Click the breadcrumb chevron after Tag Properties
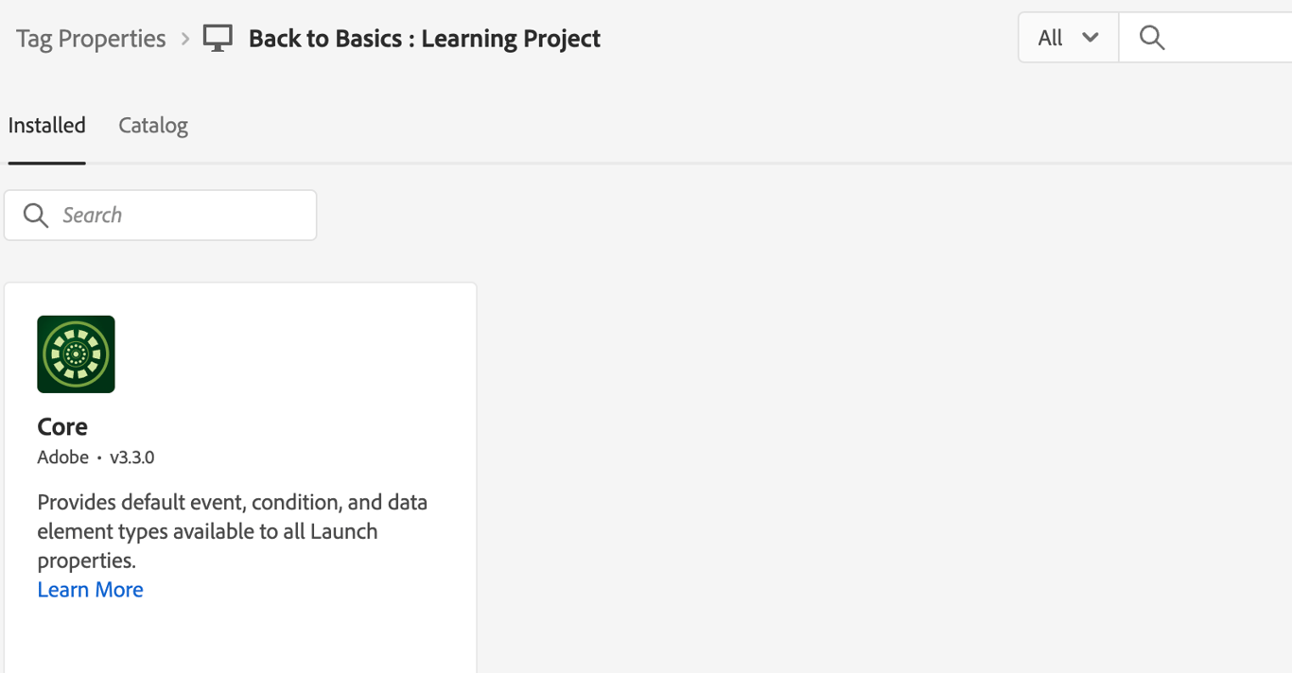The width and height of the screenshot is (1292, 673). tap(185, 39)
